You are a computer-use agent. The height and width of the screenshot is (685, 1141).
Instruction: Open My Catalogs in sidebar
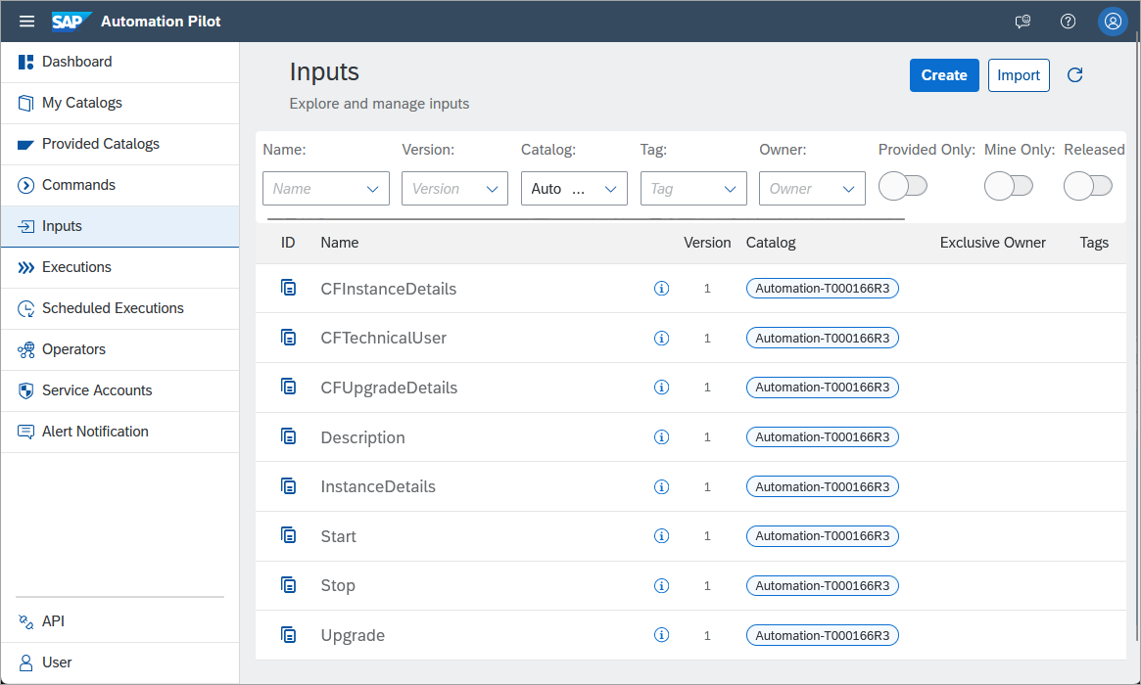point(120,103)
